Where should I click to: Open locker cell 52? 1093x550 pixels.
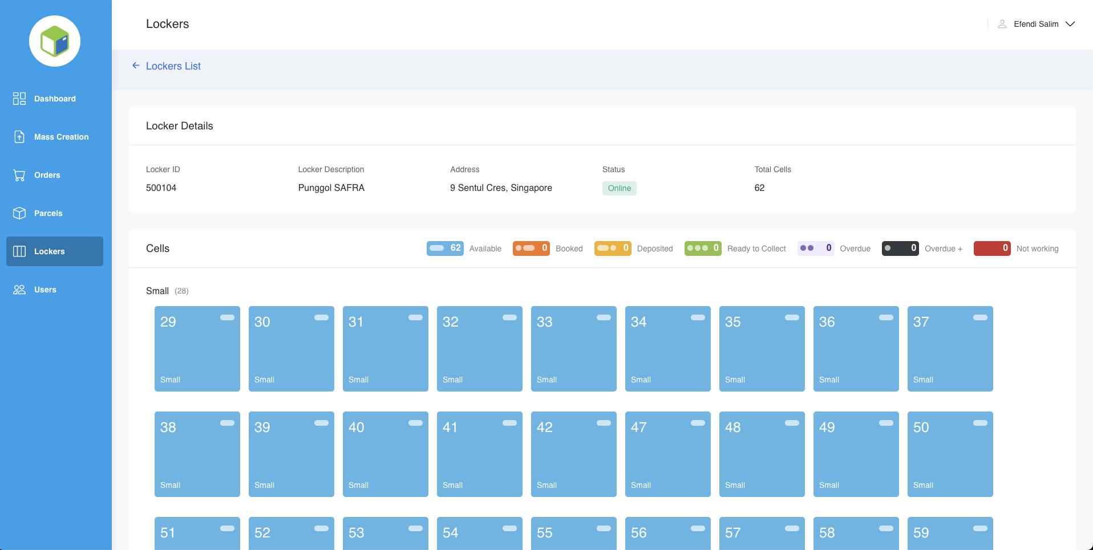pos(292,533)
